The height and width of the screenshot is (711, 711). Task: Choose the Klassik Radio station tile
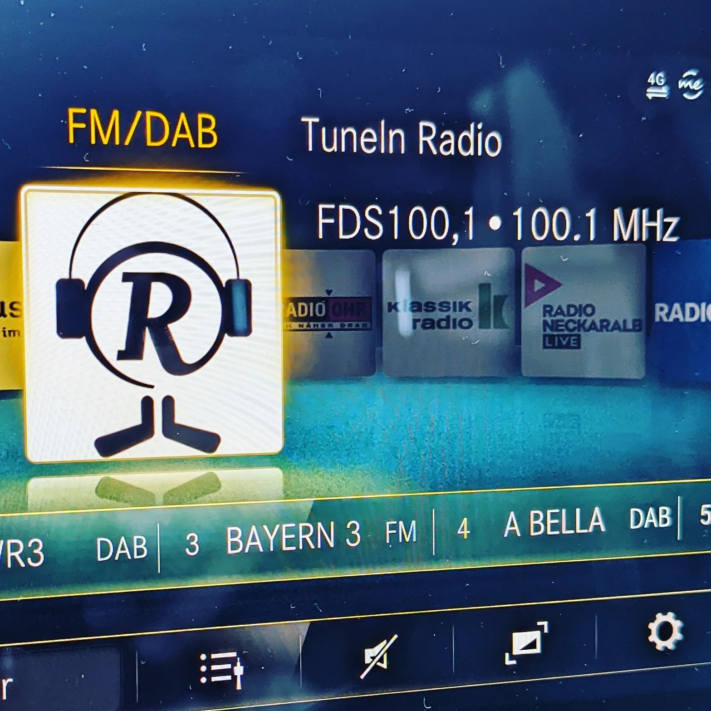tap(448, 313)
